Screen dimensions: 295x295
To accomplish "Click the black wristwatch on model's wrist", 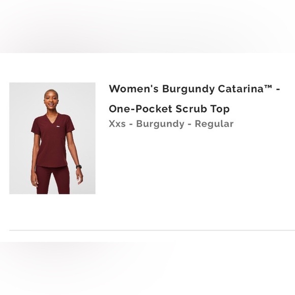I will point(79,167).
